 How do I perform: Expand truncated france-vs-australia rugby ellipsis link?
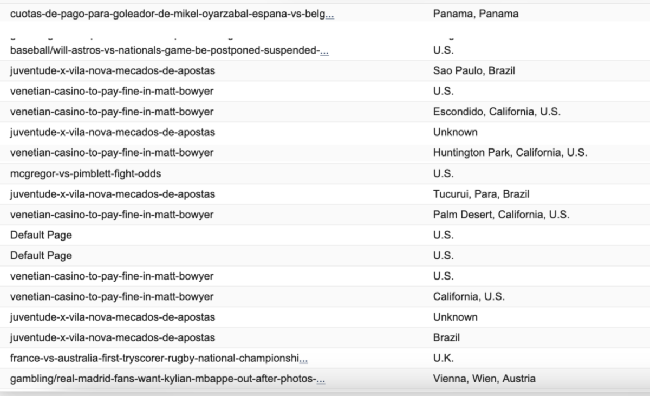point(303,358)
